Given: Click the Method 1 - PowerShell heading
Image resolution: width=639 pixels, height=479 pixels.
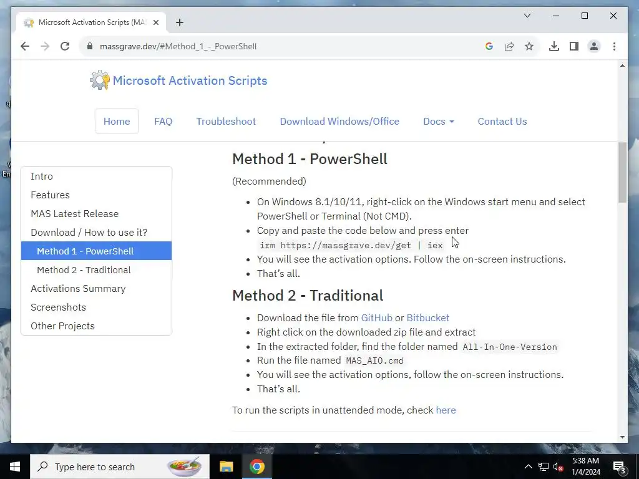Looking at the screenshot, I should pos(310,159).
